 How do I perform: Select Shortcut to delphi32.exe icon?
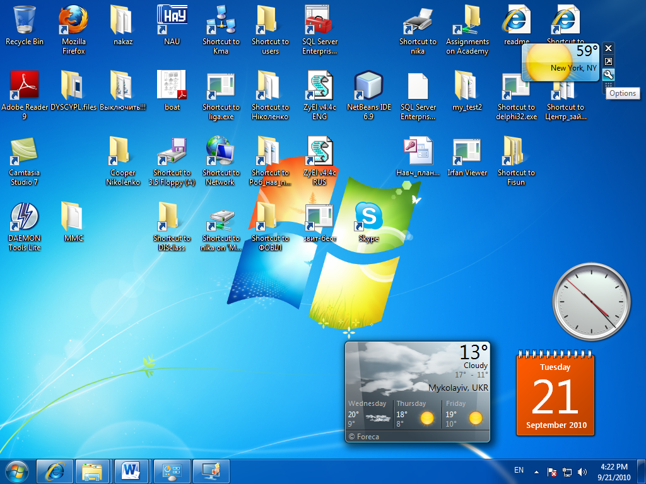tap(516, 96)
